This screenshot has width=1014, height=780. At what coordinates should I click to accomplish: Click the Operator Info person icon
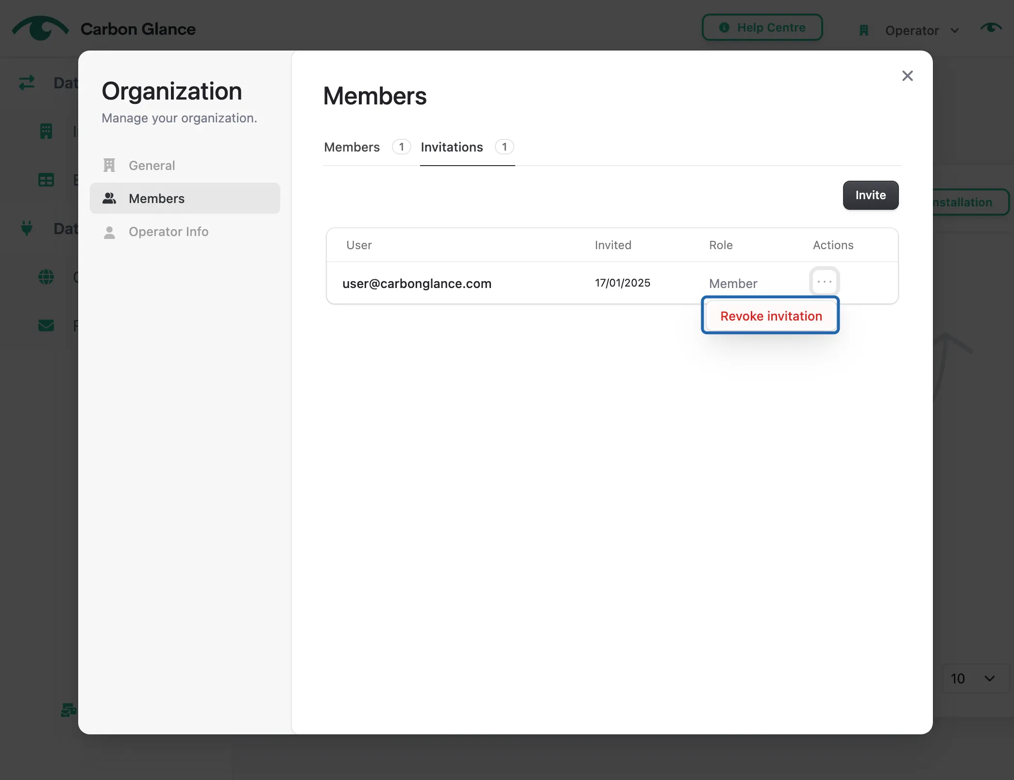click(x=109, y=232)
